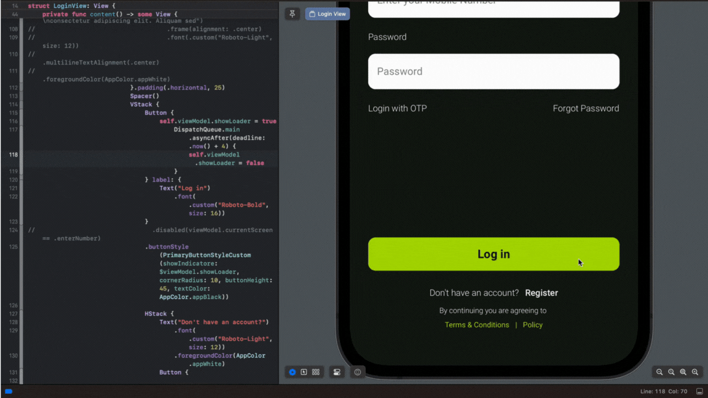Open the Terms & Conditions link

click(477, 325)
